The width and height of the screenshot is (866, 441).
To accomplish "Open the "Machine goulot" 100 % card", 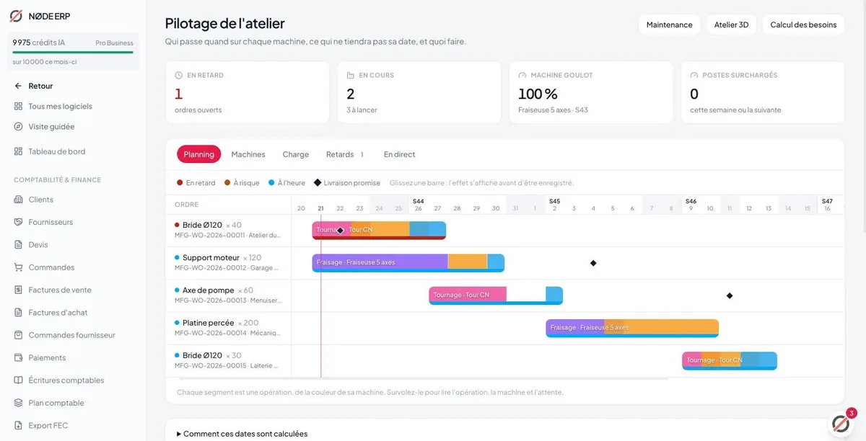I will tap(591, 92).
